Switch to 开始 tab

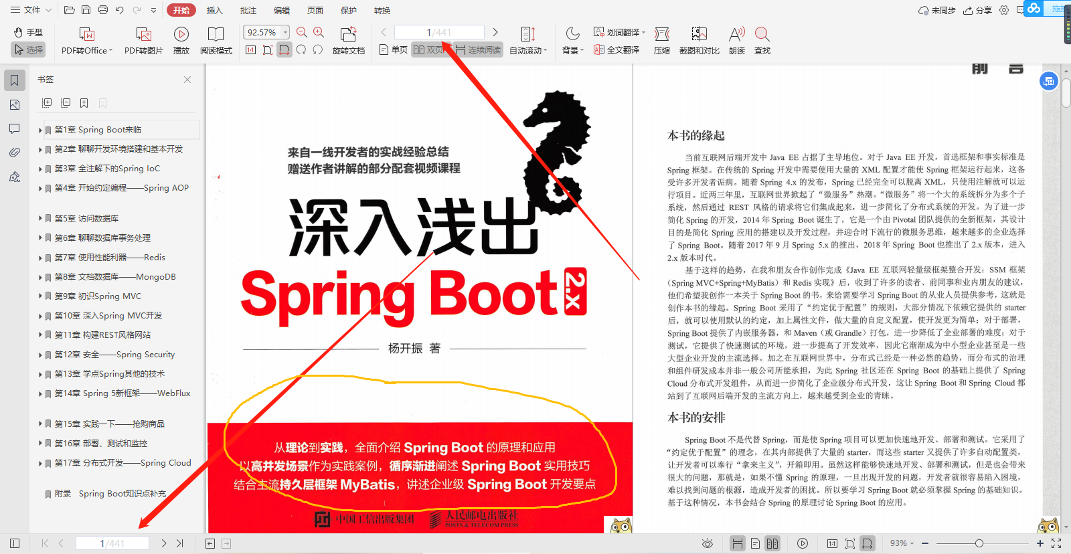[181, 10]
